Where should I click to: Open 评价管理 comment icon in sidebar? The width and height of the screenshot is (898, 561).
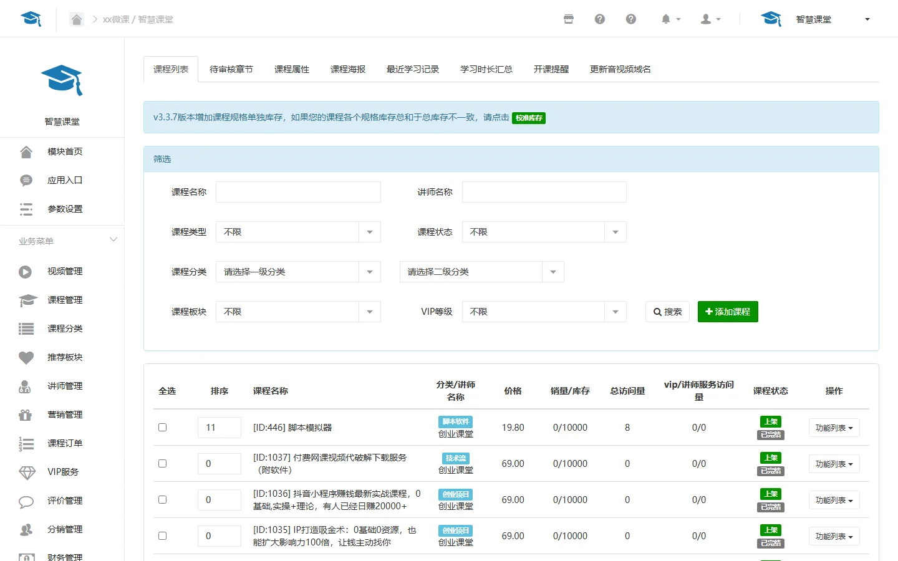(26, 501)
